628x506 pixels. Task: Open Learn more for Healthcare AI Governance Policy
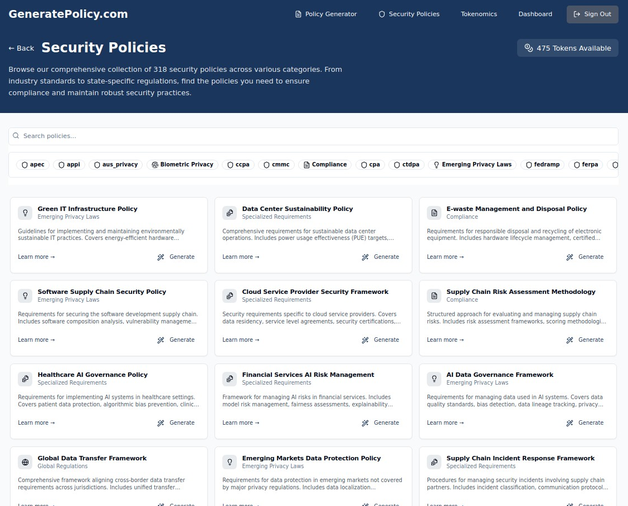[x=36, y=423]
